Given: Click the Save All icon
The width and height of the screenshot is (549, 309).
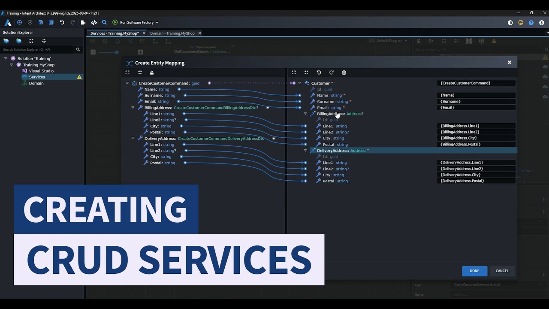Looking at the screenshot, I should [51, 22].
